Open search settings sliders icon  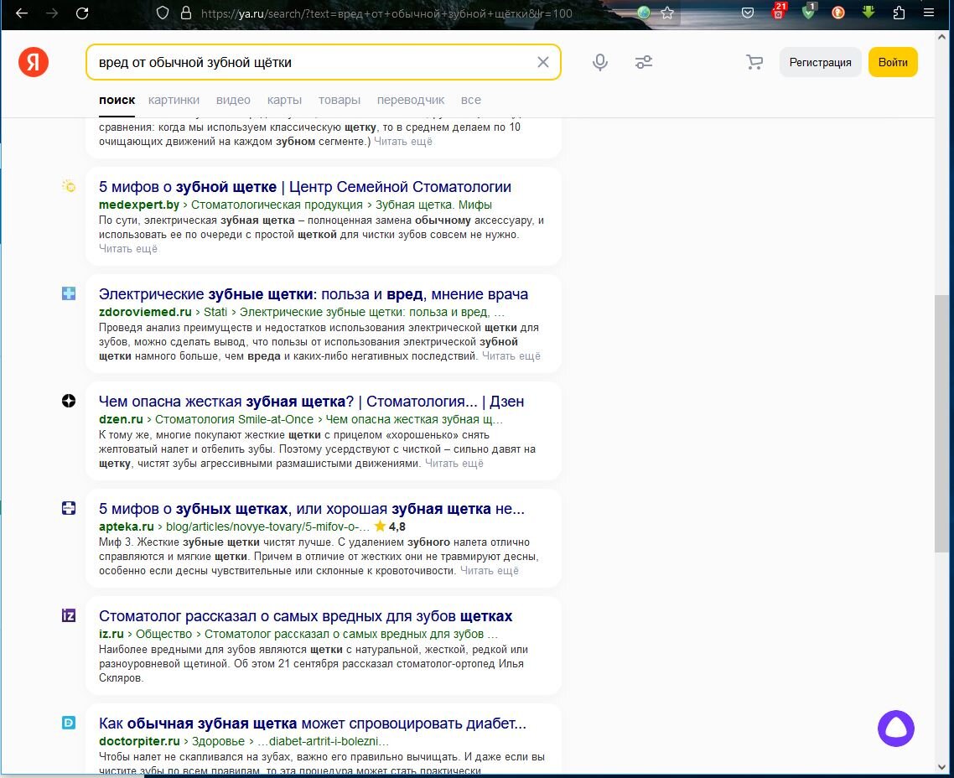[644, 62]
